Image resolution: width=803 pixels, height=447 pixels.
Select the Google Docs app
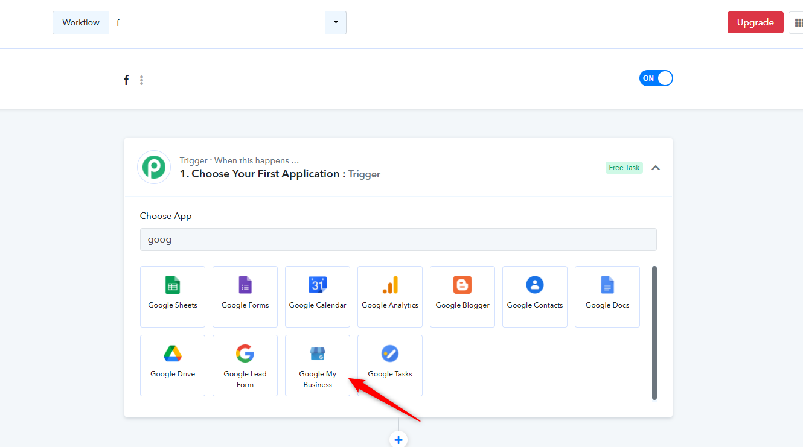[x=607, y=297]
